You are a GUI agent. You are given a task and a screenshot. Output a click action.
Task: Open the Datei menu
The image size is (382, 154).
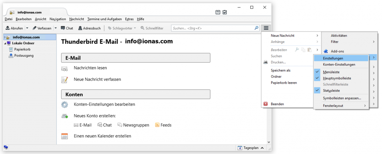pyautogui.click(x=9, y=19)
